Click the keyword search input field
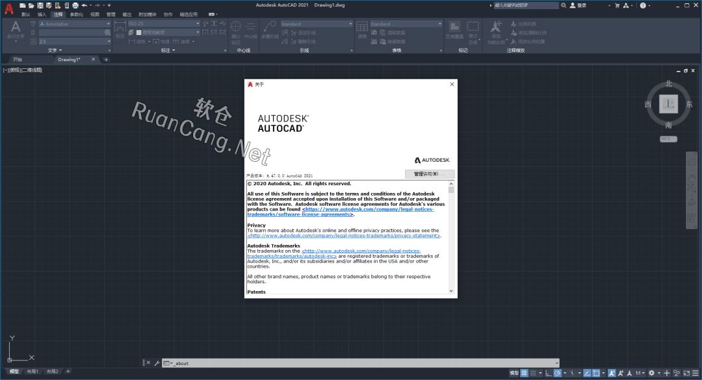 click(x=525, y=5)
